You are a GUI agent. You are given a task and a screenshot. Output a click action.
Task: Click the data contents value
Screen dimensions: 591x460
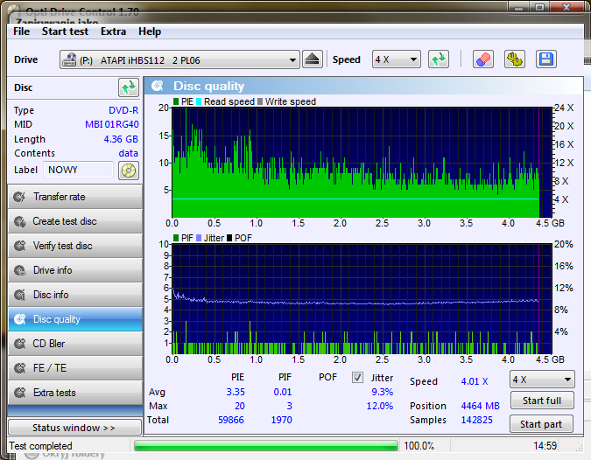(x=128, y=153)
